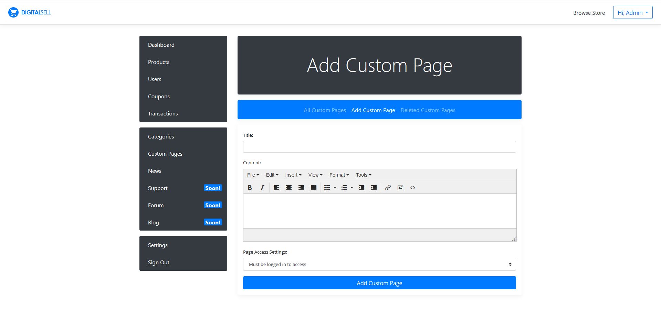Click into the Title input field
Image resolution: width=661 pixels, height=323 pixels.
click(379, 147)
